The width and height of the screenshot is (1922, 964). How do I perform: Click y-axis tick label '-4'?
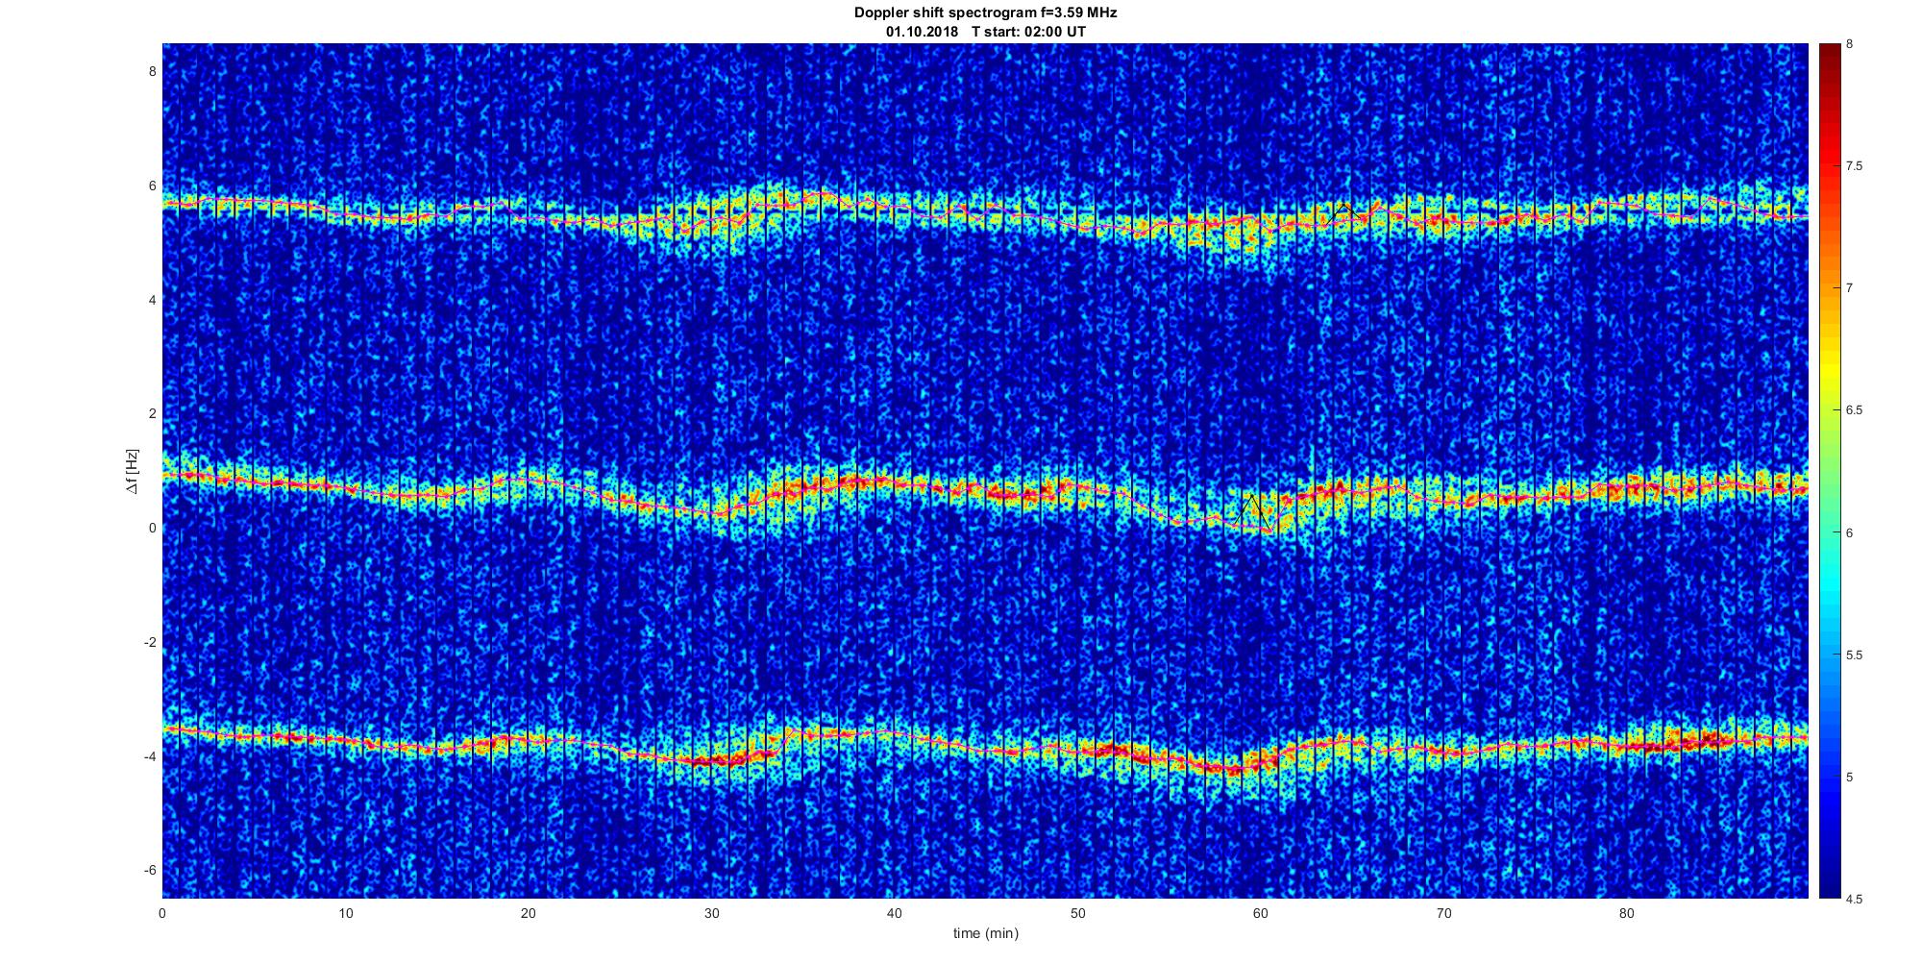[x=150, y=756]
